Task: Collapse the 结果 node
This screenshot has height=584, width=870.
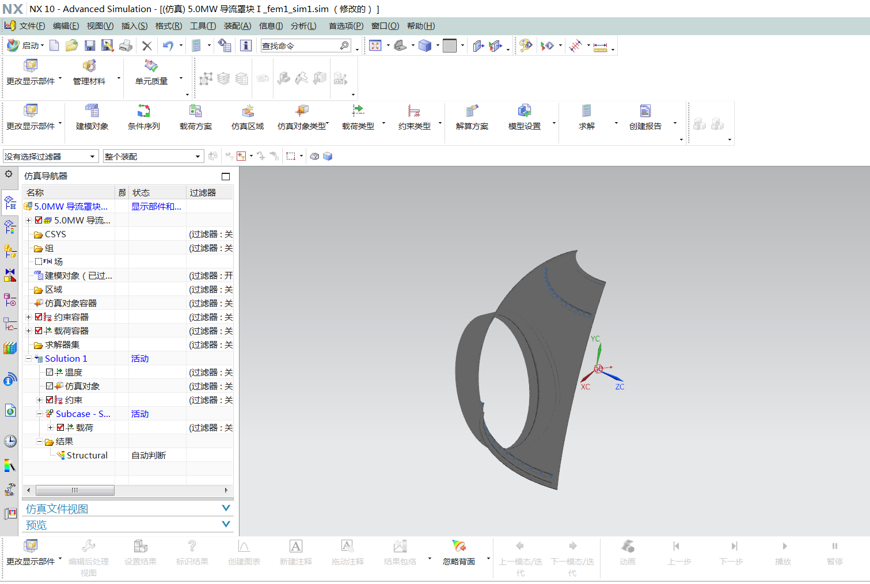Action: pos(39,441)
